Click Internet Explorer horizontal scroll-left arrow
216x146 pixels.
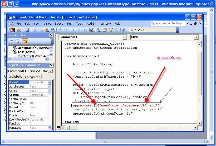[3, 142]
